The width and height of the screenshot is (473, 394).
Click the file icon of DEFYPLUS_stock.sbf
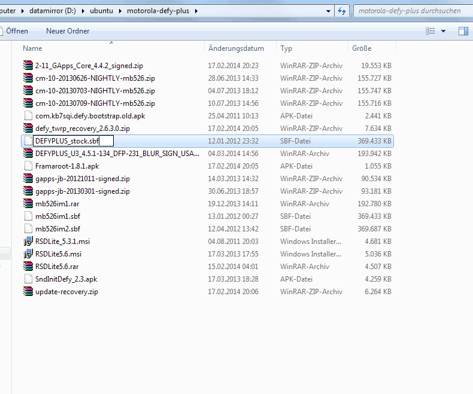click(x=28, y=141)
